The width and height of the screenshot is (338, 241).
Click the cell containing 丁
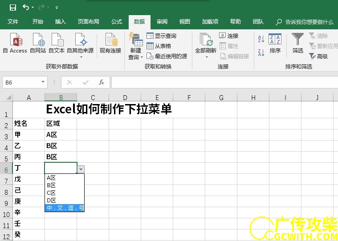[29, 168]
